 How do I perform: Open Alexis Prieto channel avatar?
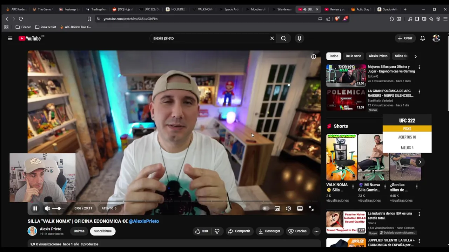[x=32, y=231]
